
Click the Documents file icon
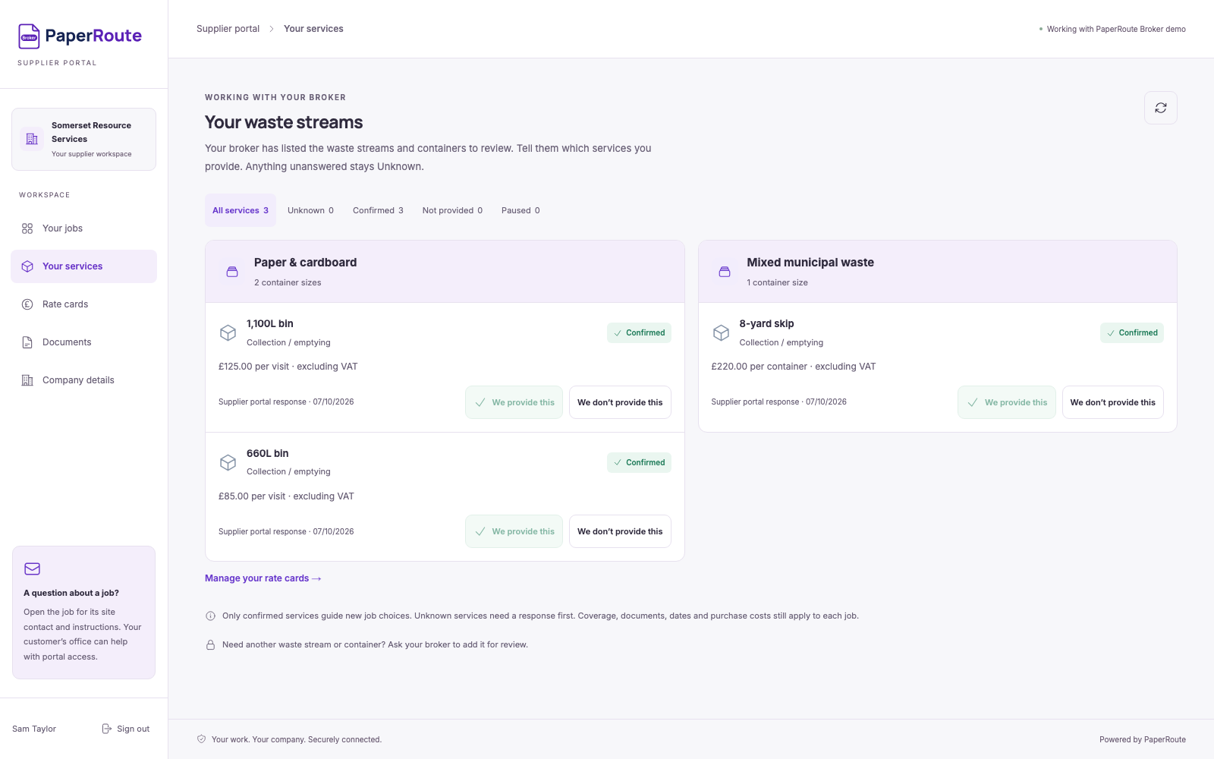click(x=27, y=342)
